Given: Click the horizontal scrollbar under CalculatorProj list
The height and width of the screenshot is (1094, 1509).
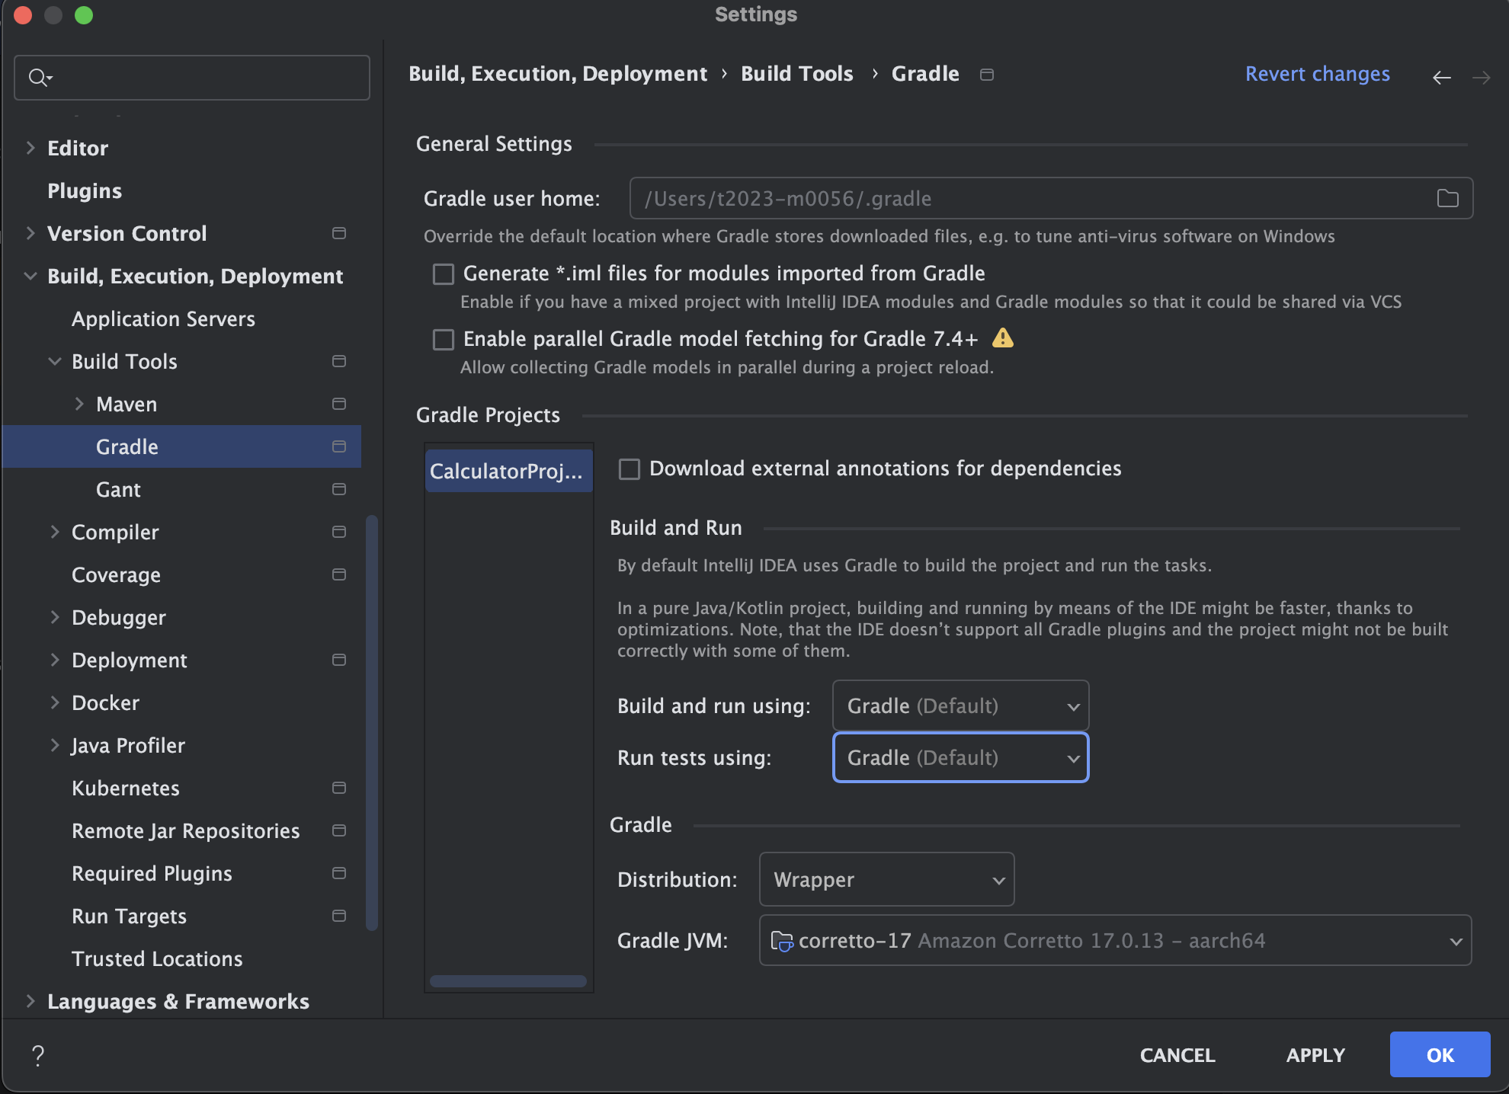Looking at the screenshot, I should point(508,981).
